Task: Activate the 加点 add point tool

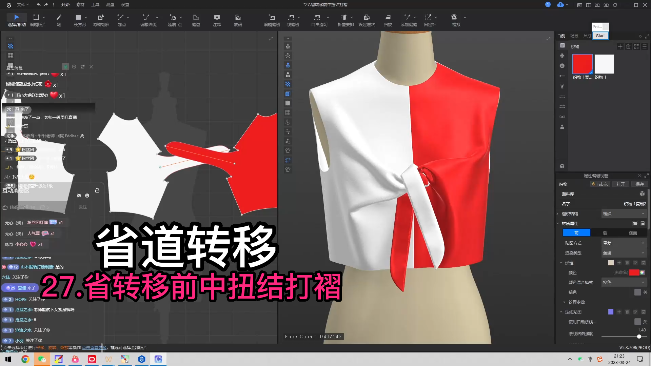Action: point(122,20)
